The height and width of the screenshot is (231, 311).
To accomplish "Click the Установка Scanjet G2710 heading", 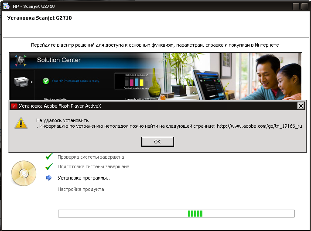I will pos(39,18).
